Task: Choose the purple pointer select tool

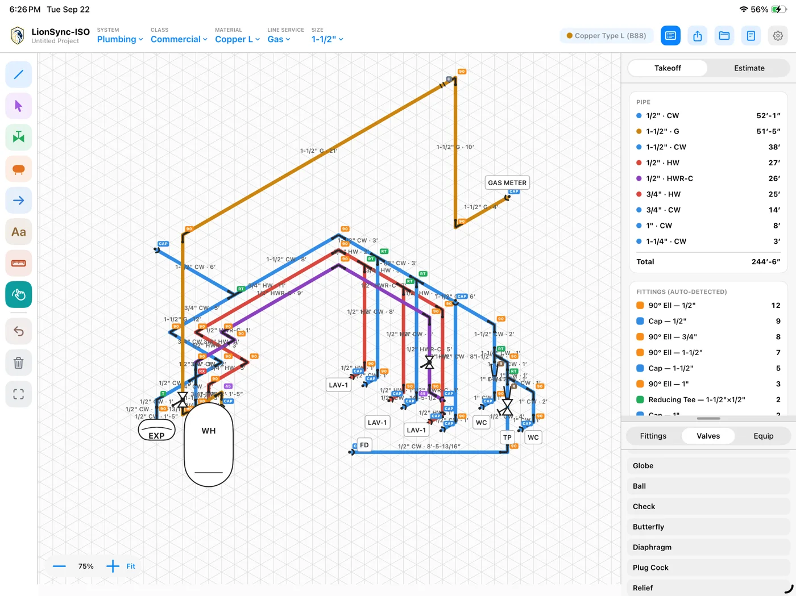Action: point(18,106)
